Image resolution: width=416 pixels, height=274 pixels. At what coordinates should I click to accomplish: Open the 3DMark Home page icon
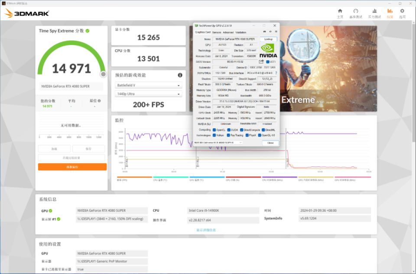[340, 11]
